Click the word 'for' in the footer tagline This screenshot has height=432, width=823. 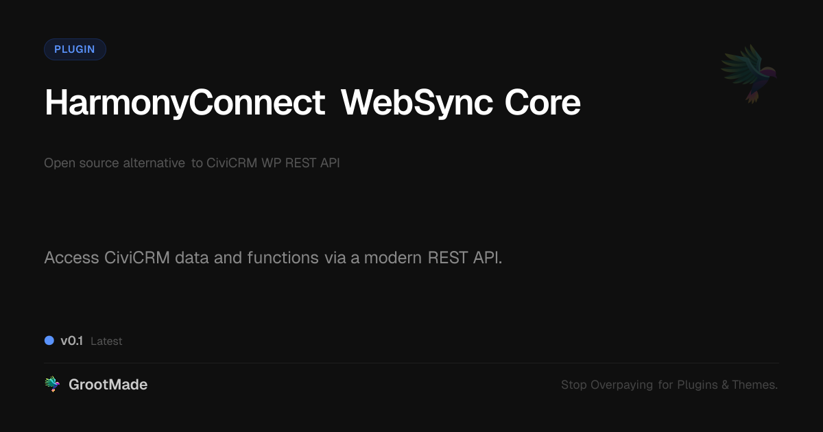[x=666, y=385]
